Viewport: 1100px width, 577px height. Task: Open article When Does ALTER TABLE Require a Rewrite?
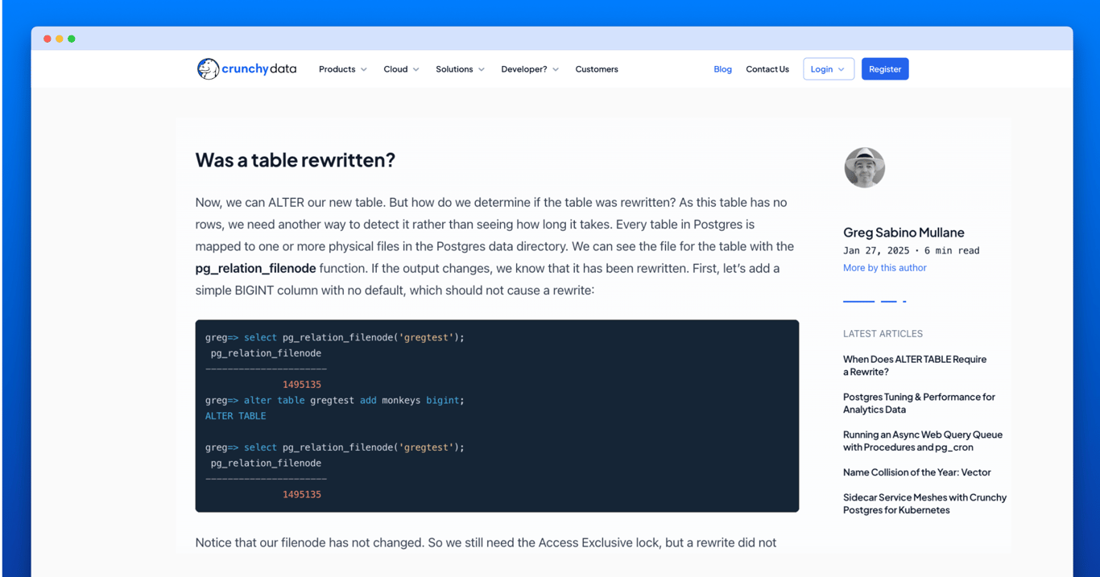(915, 365)
